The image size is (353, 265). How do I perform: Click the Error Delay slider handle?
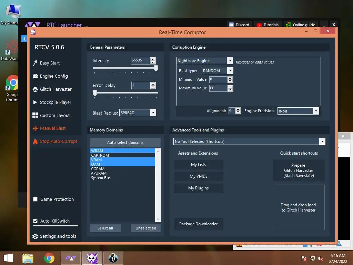coord(95,93)
